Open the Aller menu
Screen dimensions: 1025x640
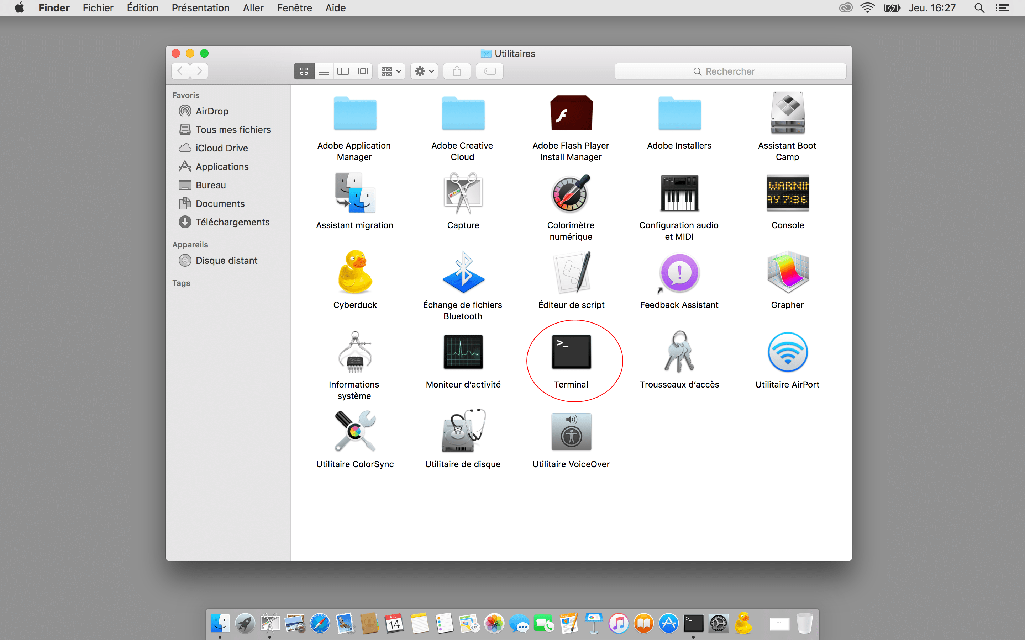point(253,7)
